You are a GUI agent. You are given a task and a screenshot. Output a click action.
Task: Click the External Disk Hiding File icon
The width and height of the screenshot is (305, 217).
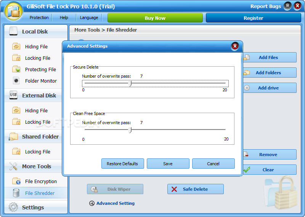(16, 110)
